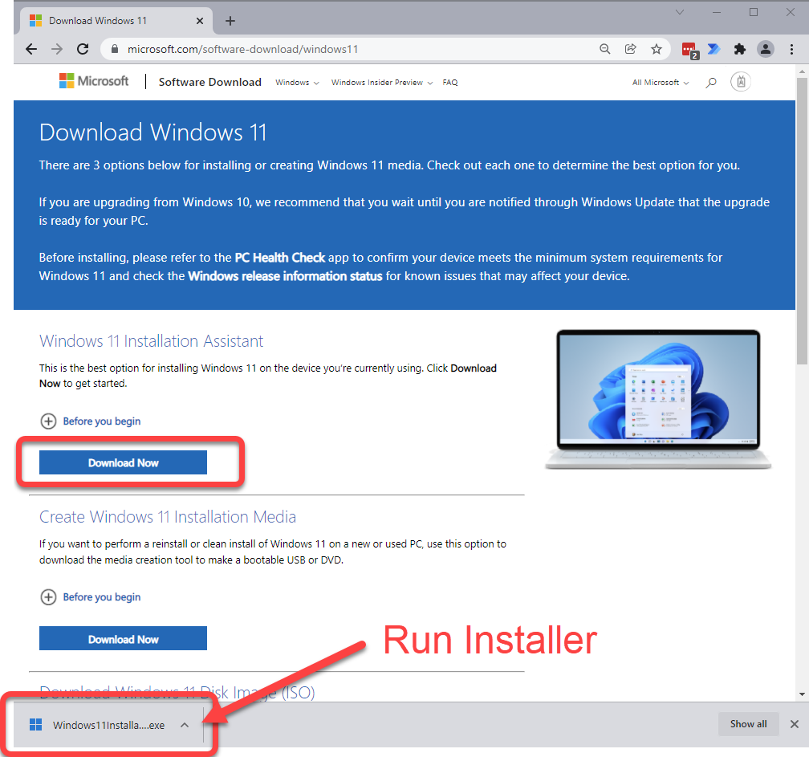The width and height of the screenshot is (809, 757).
Task: Open the Extensions puzzle piece icon
Action: 740,49
